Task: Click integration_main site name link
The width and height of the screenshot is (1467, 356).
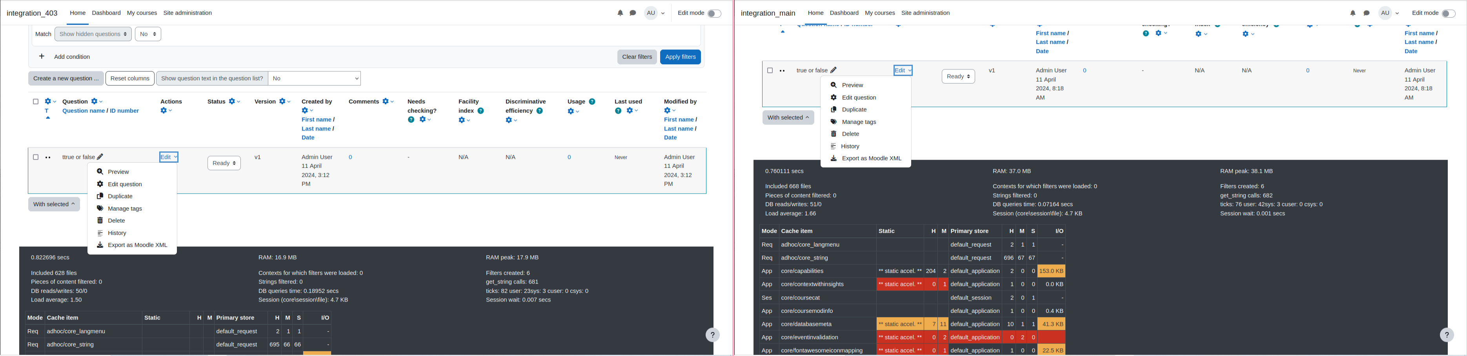Action: click(x=768, y=13)
